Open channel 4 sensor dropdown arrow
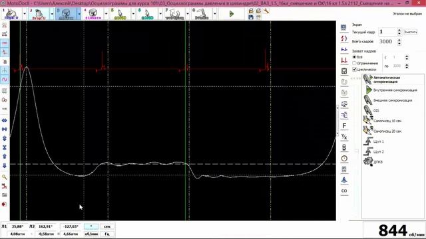Viewport: 426px width, 239px height. [106, 14]
